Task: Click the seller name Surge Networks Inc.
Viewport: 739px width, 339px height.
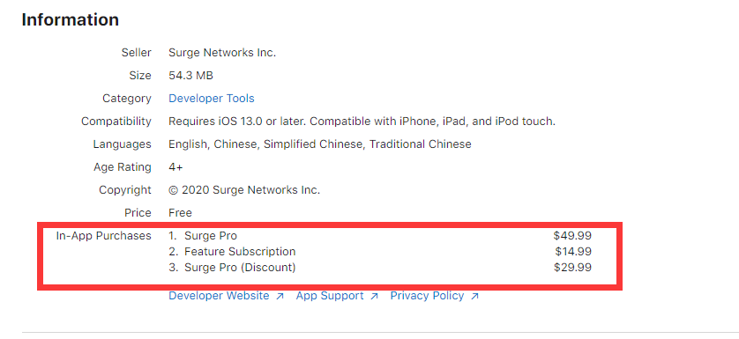Action: (x=222, y=53)
